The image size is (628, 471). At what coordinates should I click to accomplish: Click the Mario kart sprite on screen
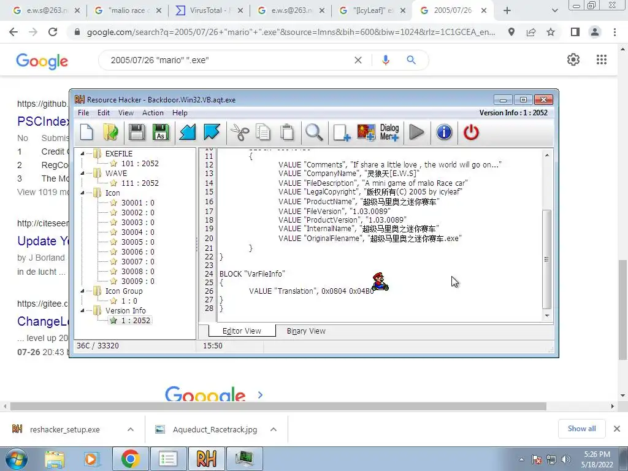coord(379,281)
